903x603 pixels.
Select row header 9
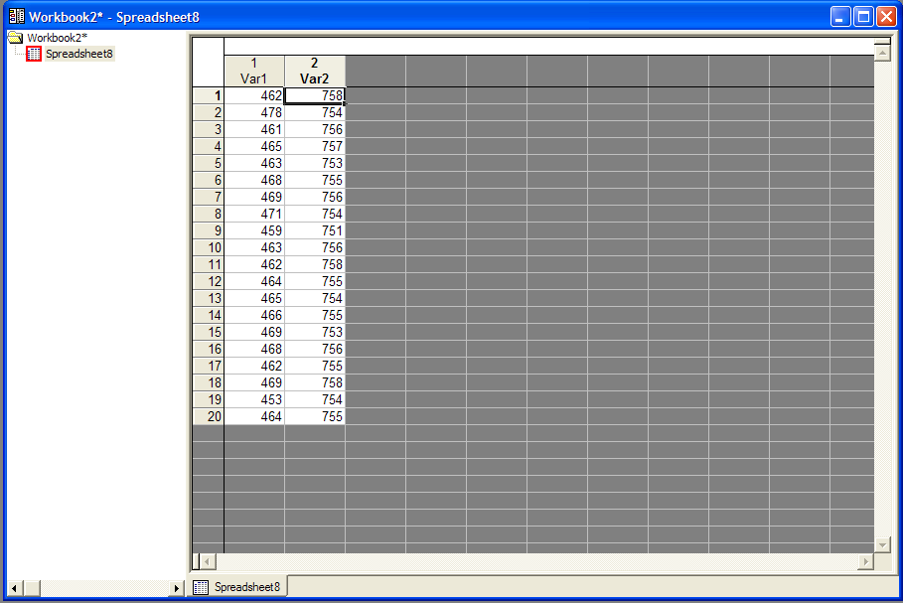pos(208,230)
